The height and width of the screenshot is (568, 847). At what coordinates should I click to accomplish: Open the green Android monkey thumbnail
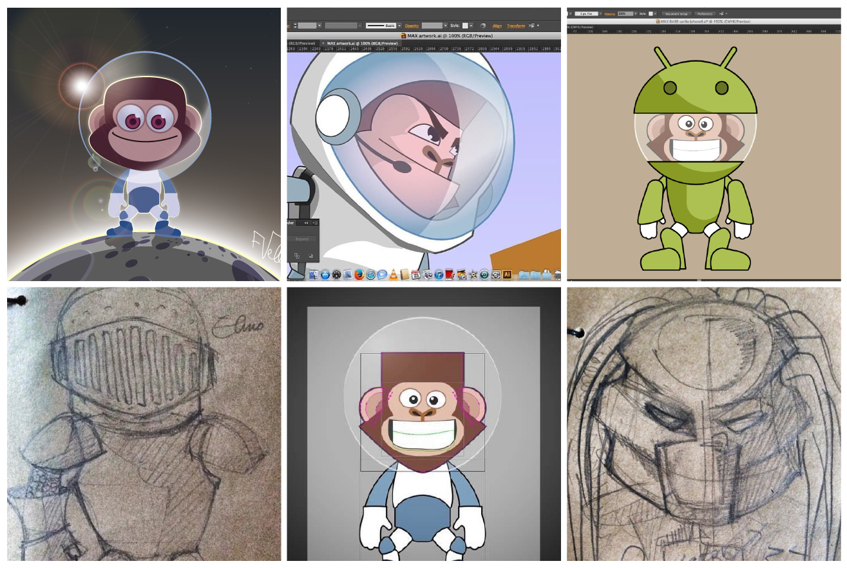pos(704,144)
